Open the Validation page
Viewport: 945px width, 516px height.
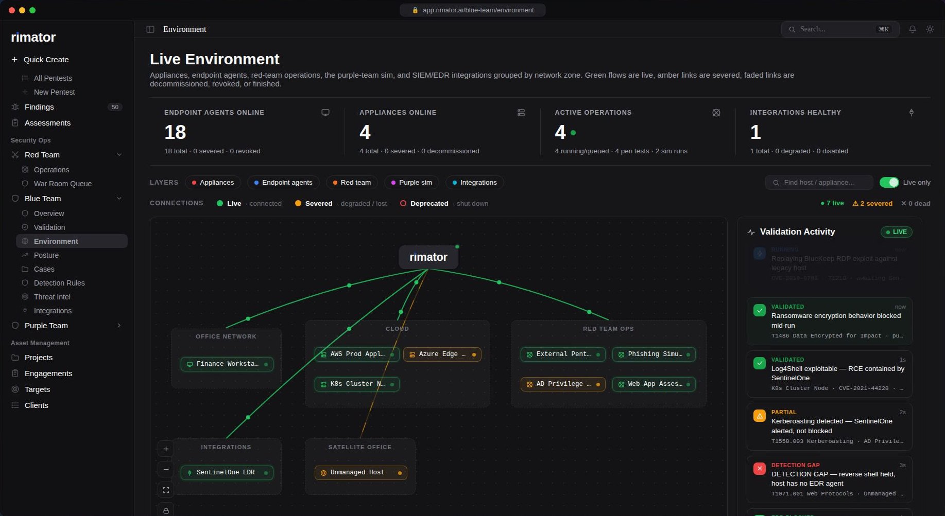click(x=72, y=227)
